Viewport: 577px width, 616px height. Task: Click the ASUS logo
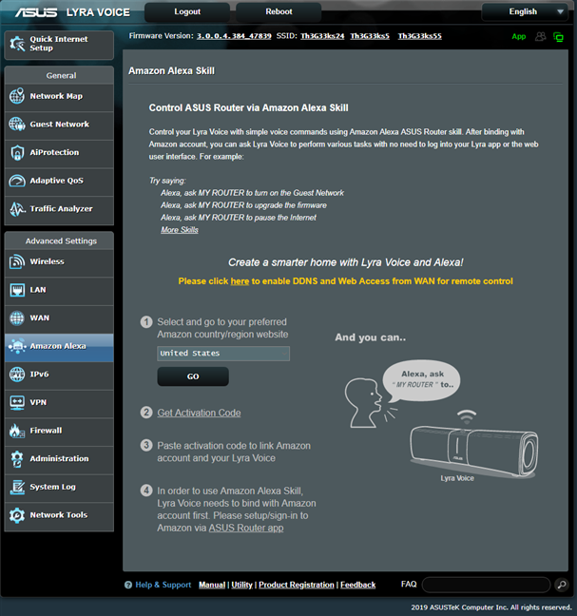coord(36,12)
